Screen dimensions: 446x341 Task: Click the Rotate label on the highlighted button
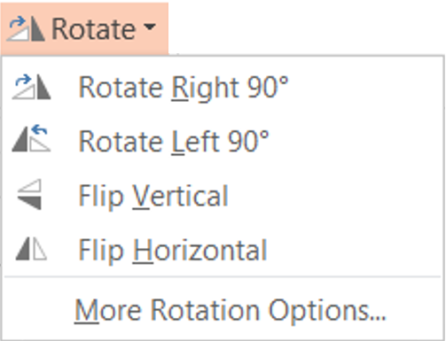tap(94, 28)
